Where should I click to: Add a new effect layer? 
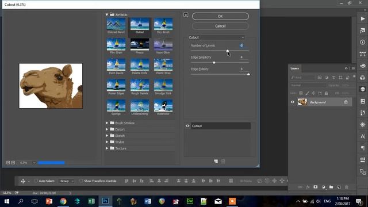[216, 161]
